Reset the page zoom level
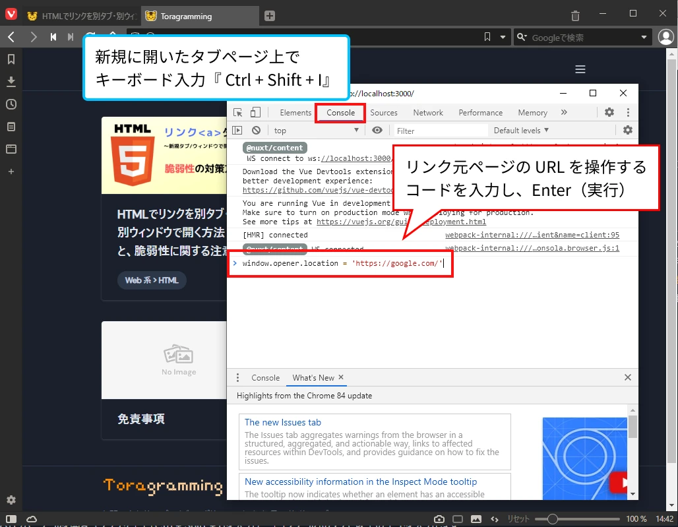This screenshot has height=527, width=678. 518,519
